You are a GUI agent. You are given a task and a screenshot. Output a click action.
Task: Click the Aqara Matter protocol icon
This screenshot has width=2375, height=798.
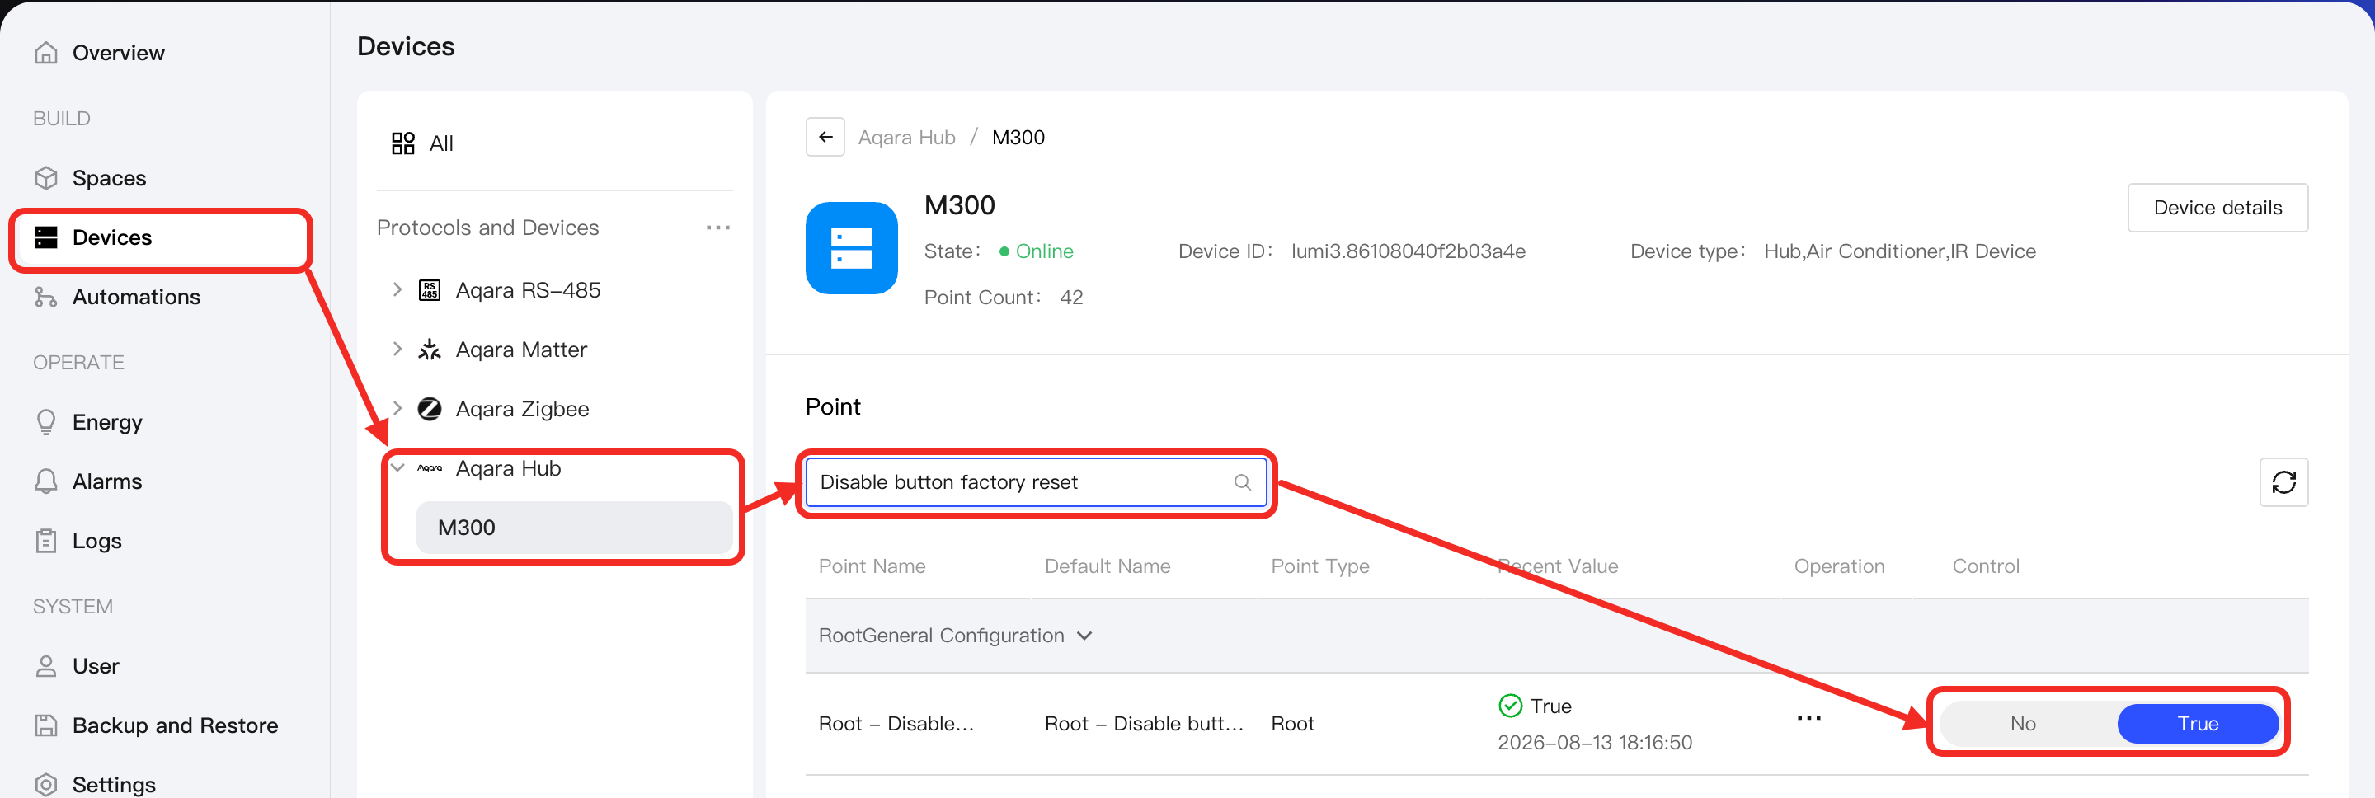tap(430, 350)
